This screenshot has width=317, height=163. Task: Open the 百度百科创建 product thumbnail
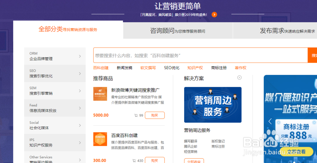[100, 139]
